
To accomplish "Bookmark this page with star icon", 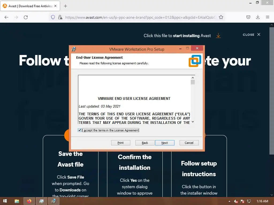I will [221, 17].
